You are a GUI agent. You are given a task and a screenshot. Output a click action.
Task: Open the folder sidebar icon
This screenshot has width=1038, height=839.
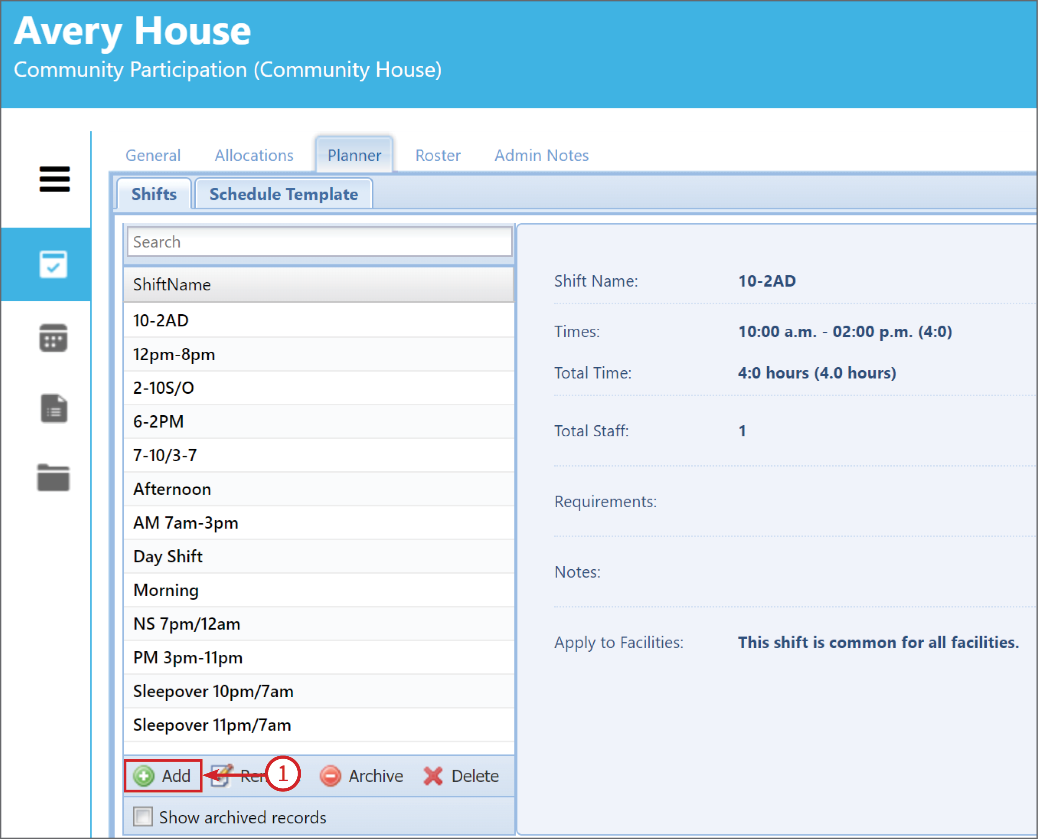click(53, 477)
